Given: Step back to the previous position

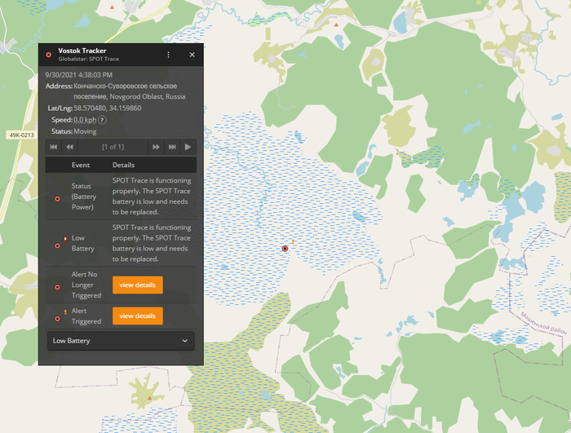Looking at the screenshot, I should [70, 147].
